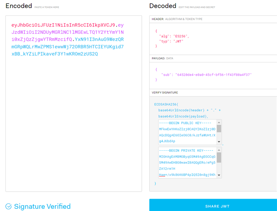Click the "alg": "ES256" header line

click(174, 36)
